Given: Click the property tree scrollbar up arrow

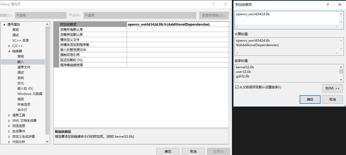Looking at the screenshot, I should (x=47, y=24).
